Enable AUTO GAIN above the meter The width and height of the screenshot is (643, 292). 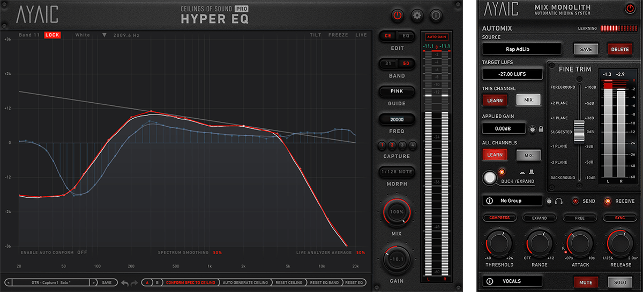point(436,37)
